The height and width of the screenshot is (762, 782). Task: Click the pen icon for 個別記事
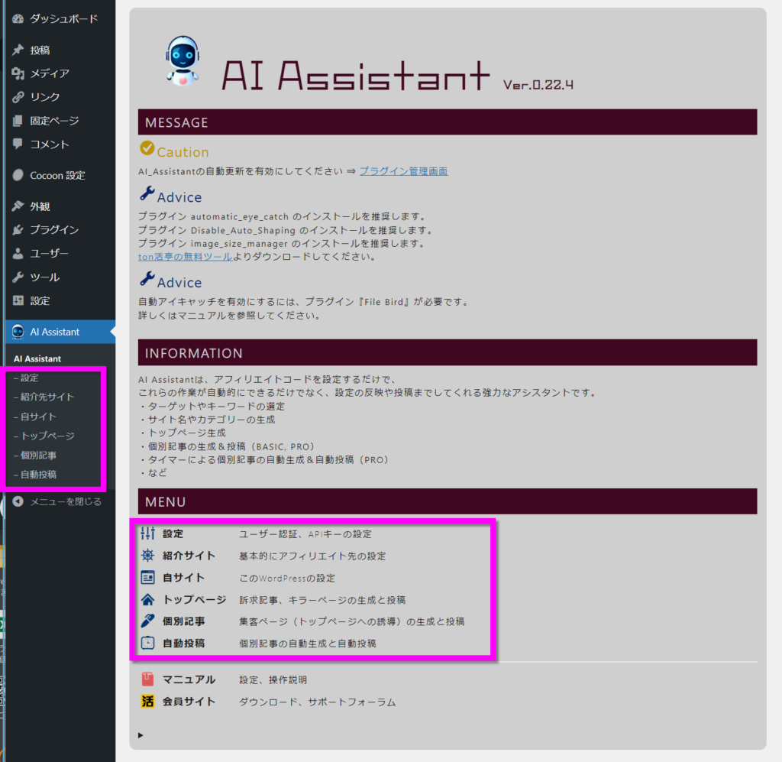148,621
